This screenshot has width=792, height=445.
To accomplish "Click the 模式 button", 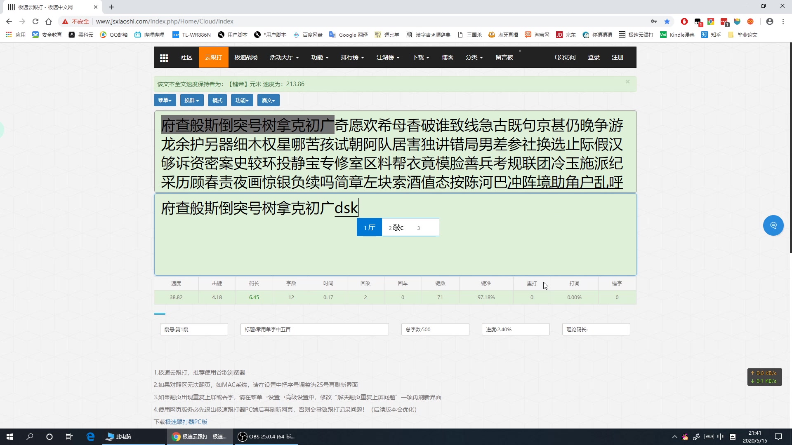I will pyautogui.click(x=217, y=100).
